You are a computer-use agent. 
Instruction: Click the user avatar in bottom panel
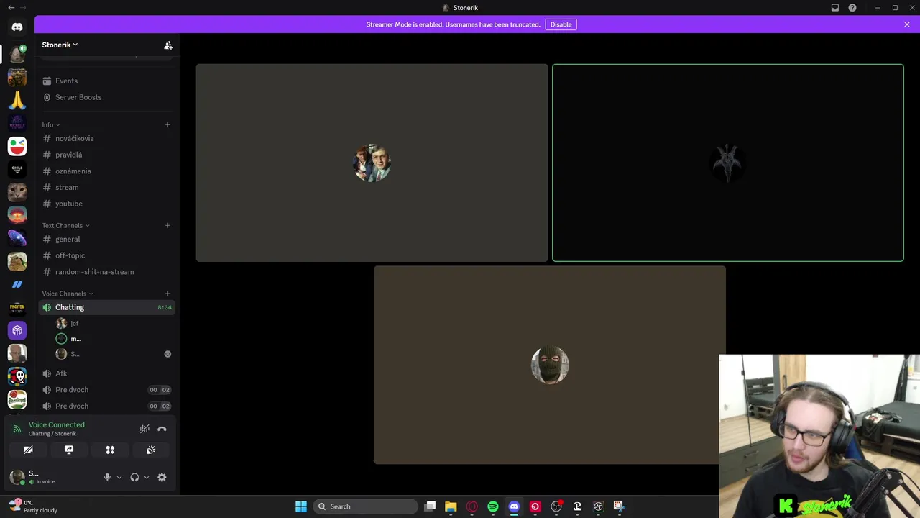[17, 477]
